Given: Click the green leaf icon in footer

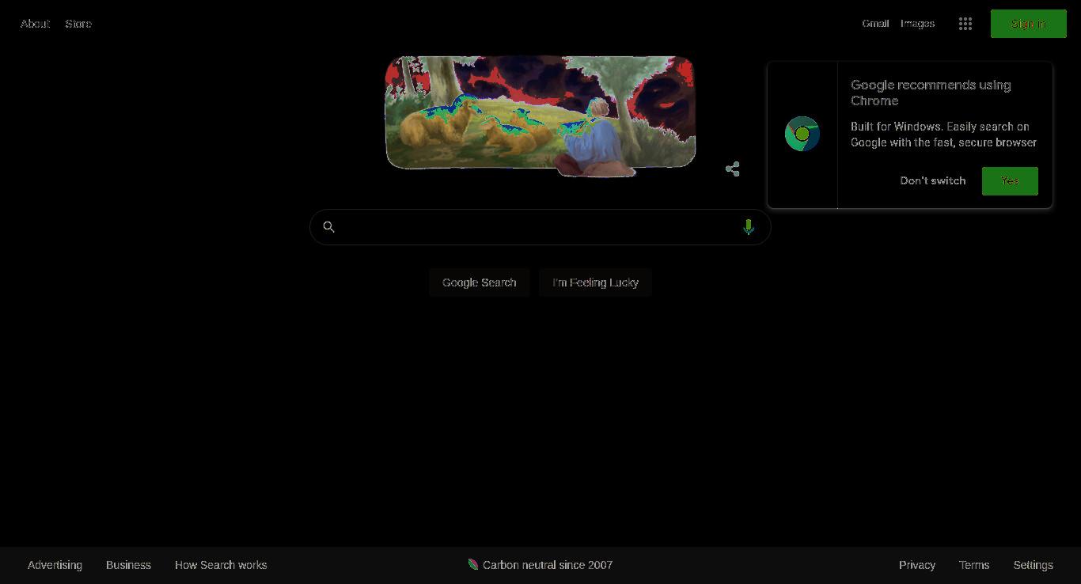Looking at the screenshot, I should pyautogui.click(x=473, y=564).
